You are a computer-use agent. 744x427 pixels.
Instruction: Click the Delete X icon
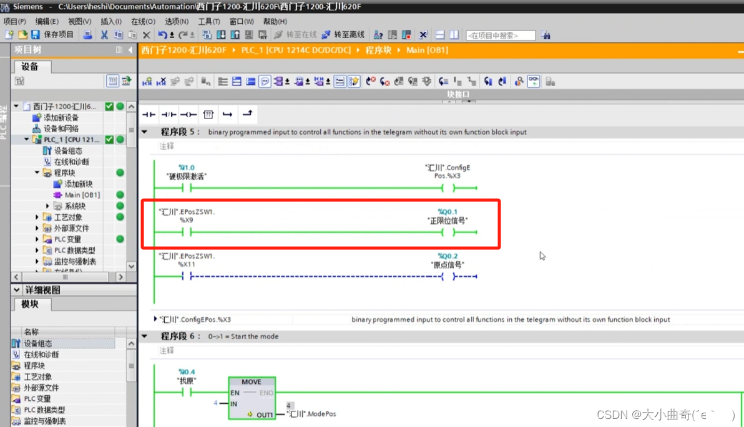147,34
